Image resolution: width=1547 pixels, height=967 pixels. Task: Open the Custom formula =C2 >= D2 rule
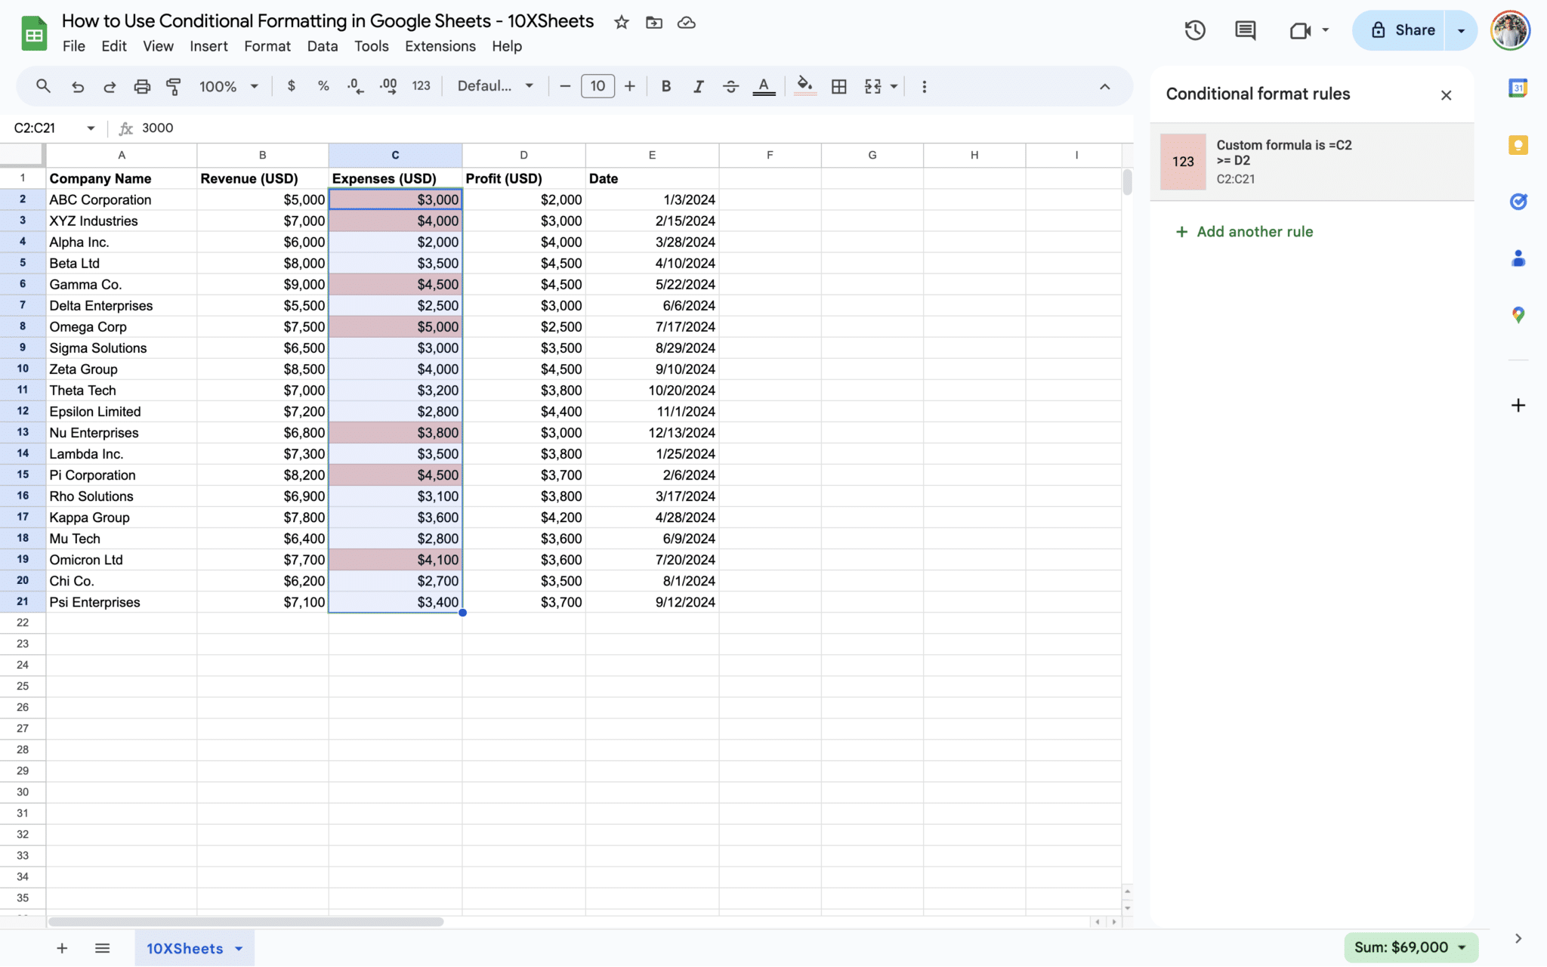click(x=1312, y=162)
